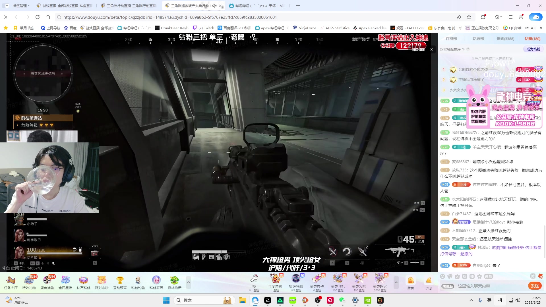The height and width of the screenshot is (307, 546).
Task: Send the 极速狂飙 gift
Action: pos(296,282)
